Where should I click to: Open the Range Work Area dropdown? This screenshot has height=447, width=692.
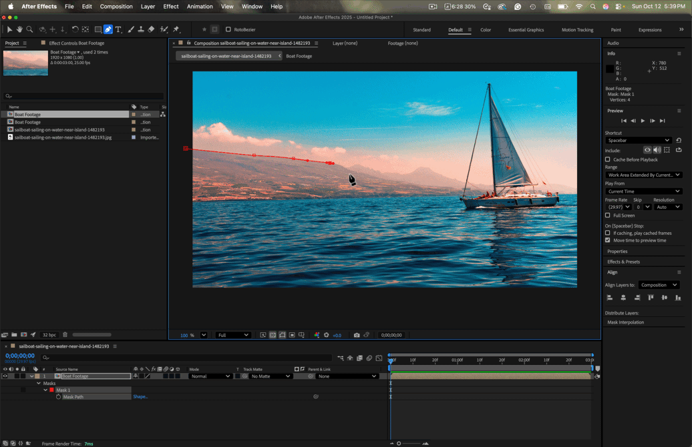pos(643,175)
